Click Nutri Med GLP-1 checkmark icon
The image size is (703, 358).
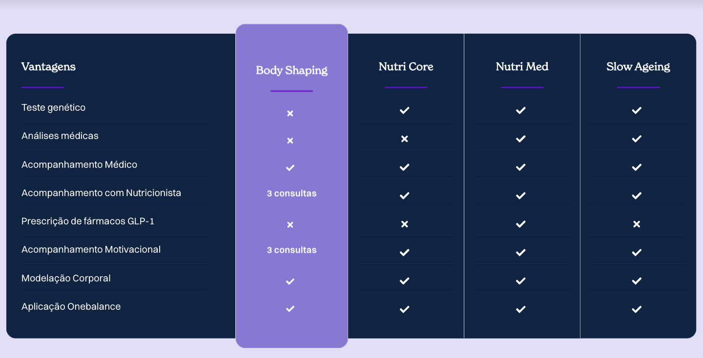(x=520, y=224)
